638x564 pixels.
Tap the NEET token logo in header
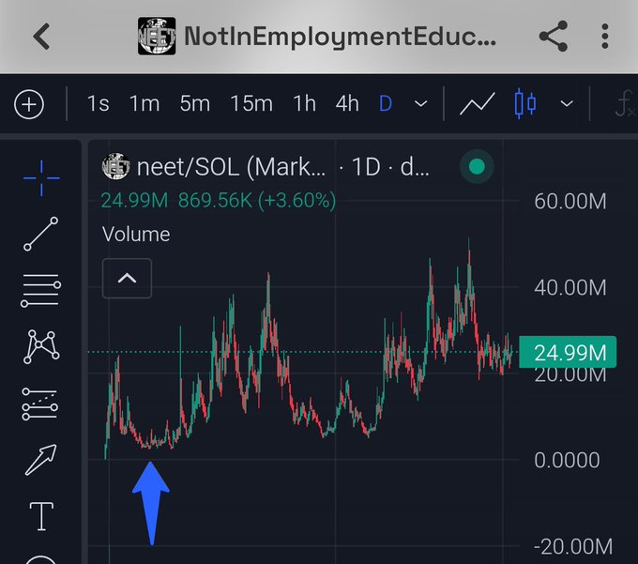(x=157, y=36)
